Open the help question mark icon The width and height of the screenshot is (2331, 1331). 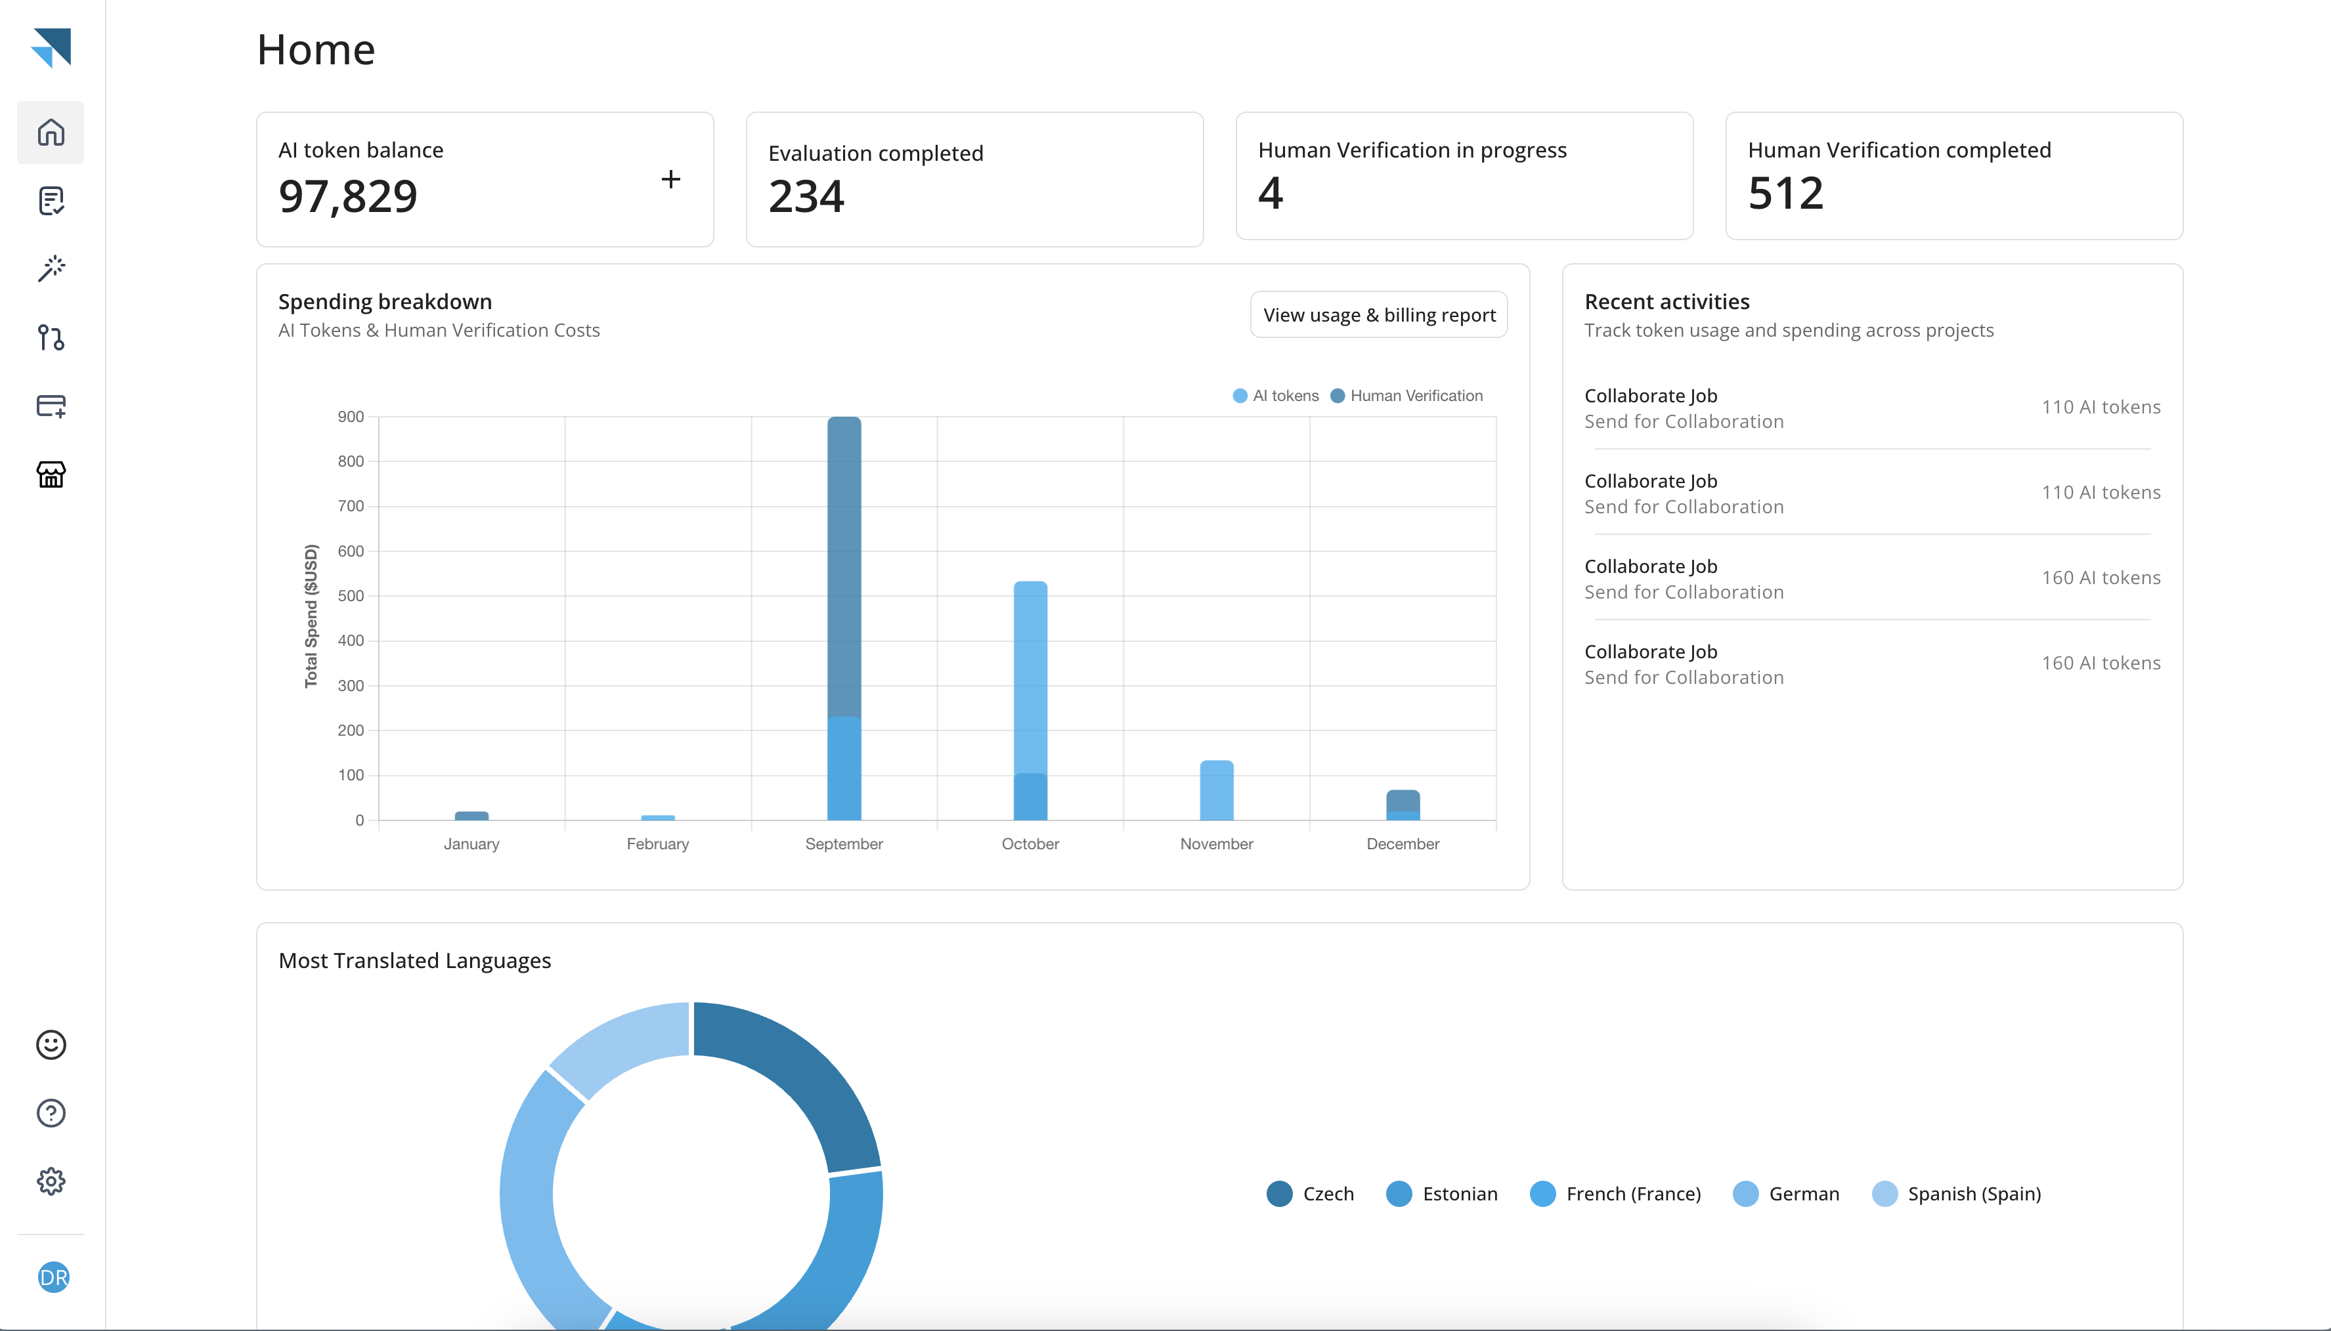point(51,1112)
